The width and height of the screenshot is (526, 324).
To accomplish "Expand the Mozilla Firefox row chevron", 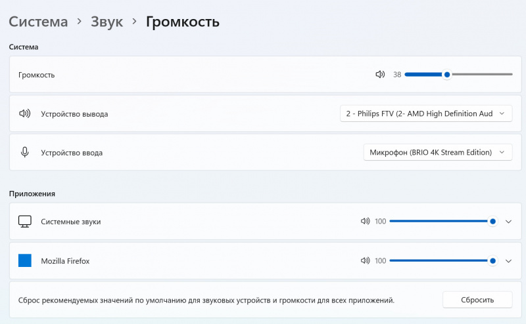I will (508, 260).
